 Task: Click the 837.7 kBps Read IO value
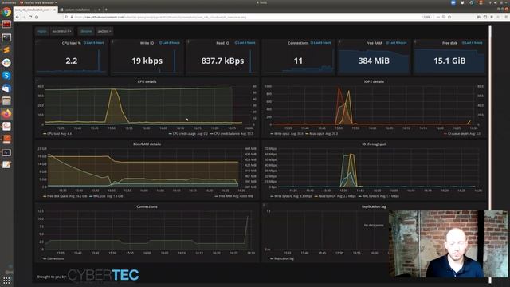coord(223,61)
